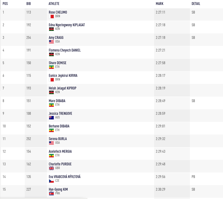Click the Bahrain flag beside Rose CHELIMO

pyautogui.click(x=51, y=16)
